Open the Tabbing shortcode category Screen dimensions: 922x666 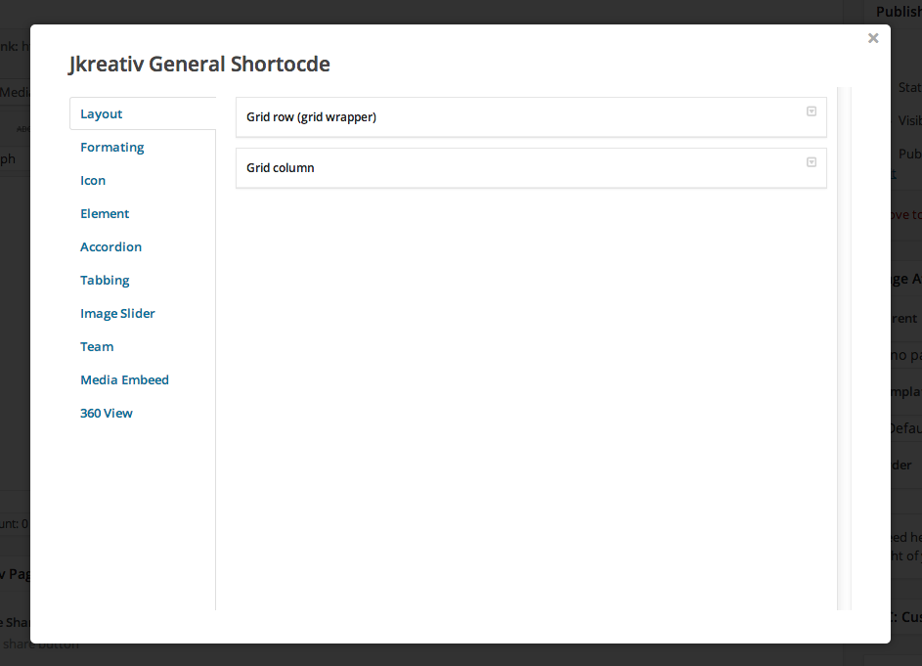pyautogui.click(x=105, y=280)
